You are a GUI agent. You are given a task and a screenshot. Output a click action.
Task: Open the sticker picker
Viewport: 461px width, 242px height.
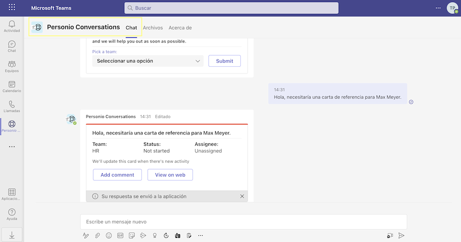point(132,236)
